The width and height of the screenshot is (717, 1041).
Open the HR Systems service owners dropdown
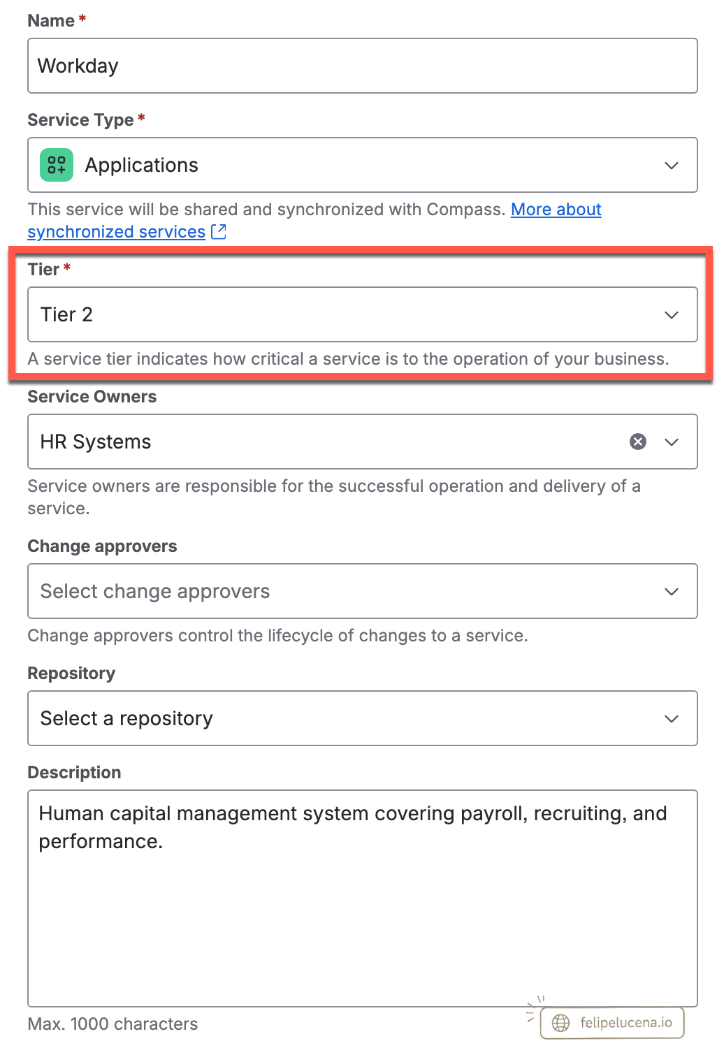coord(363,442)
